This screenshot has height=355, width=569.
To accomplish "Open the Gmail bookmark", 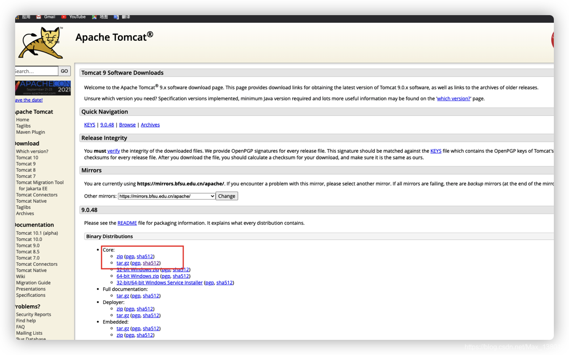I will point(46,17).
